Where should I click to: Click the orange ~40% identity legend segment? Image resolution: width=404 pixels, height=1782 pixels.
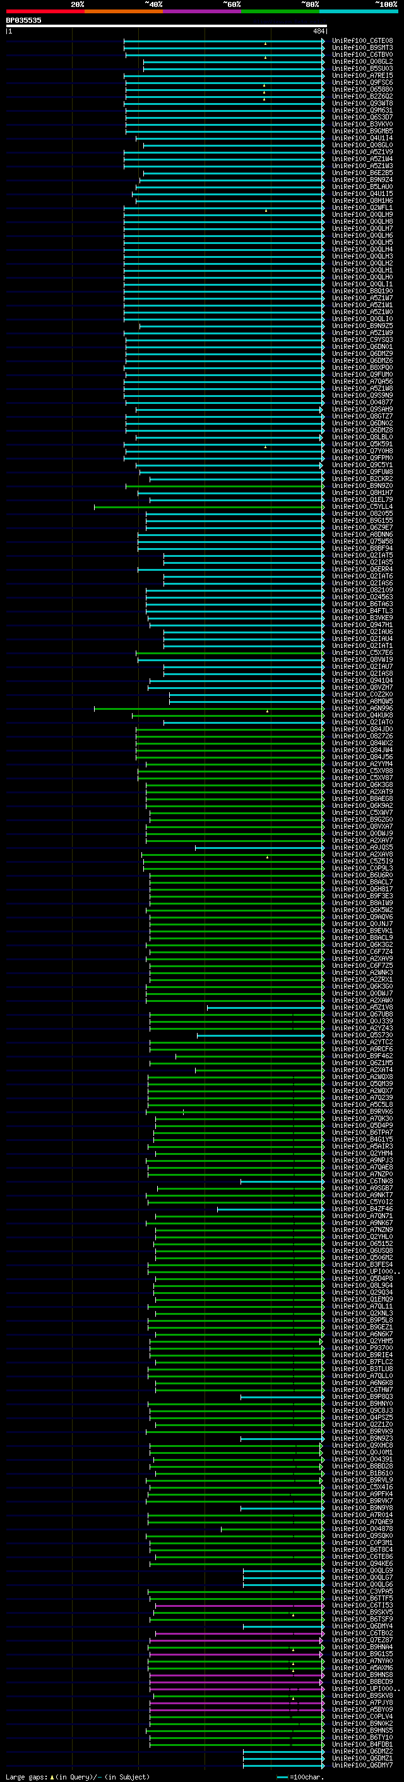pyautogui.click(x=124, y=11)
